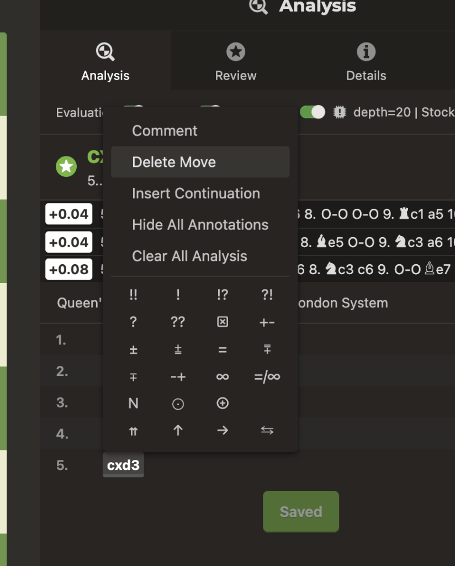The image size is (455, 566).
Task: Click the brilliant move "!!" annotation symbol
Action: pos(133,295)
